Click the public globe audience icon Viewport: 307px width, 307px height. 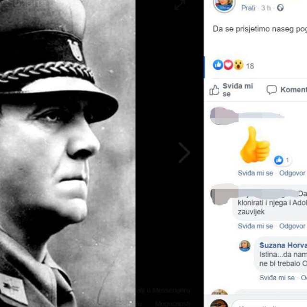tap(281, 8)
